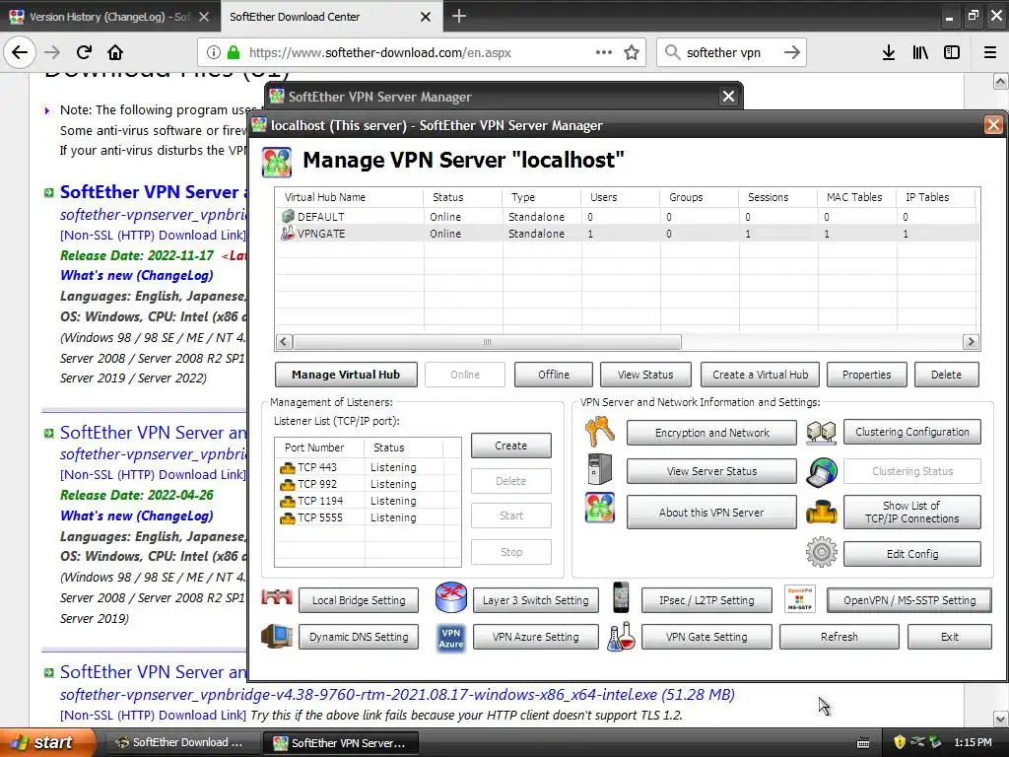Open page actions three-dots menu
This screenshot has height=757, width=1009.
pos(604,52)
